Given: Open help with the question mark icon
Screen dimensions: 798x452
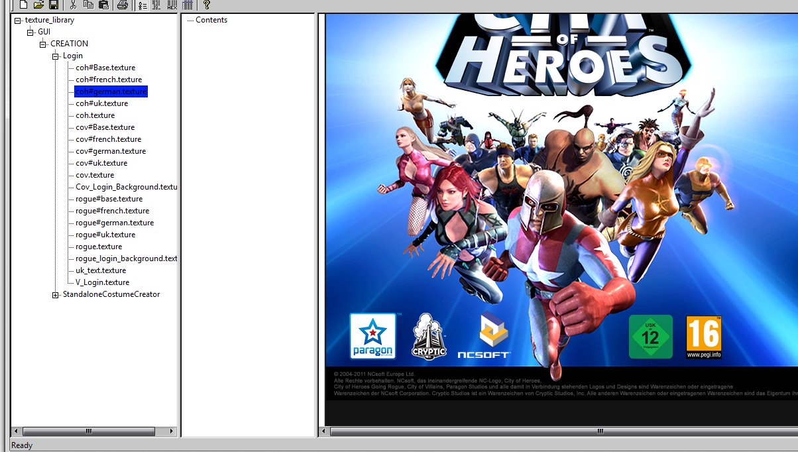Looking at the screenshot, I should (207, 5).
